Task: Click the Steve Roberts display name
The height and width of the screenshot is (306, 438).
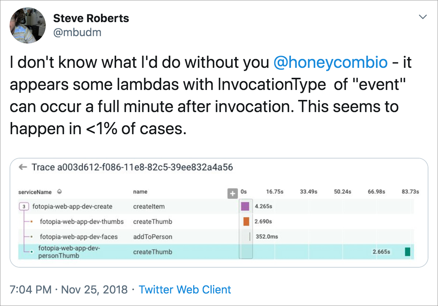Action: (91, 18)
